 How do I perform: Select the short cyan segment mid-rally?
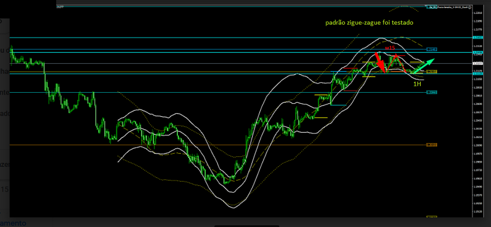point(338,105)
